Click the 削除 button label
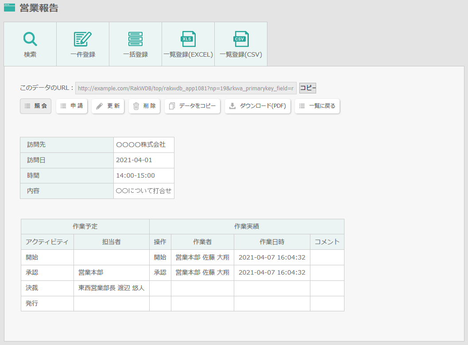Viewport: 468px width, 345px height. [x=150, y=106]
